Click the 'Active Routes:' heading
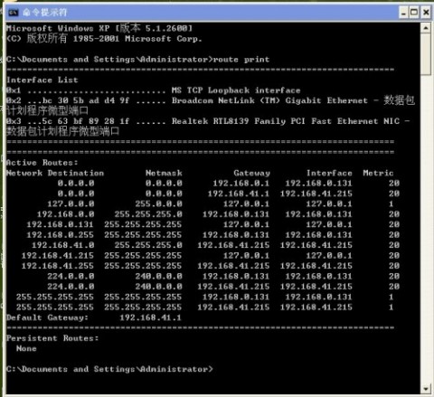The image size is (434, 397). point(42,163)
